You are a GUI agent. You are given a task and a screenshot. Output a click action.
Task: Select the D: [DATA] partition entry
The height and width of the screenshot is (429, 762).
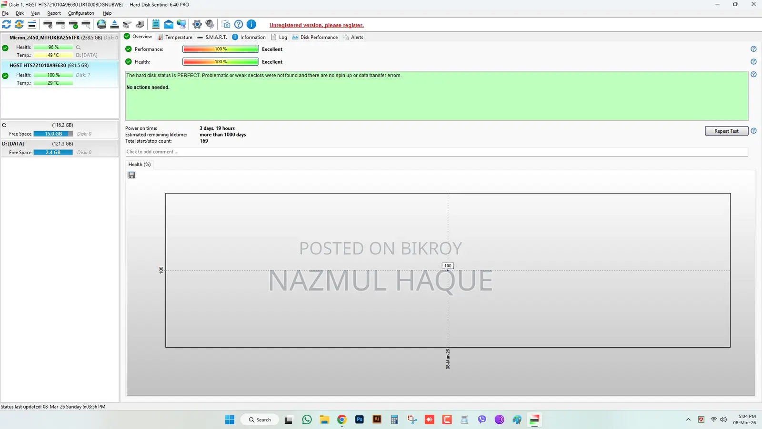tap(60, 148)
